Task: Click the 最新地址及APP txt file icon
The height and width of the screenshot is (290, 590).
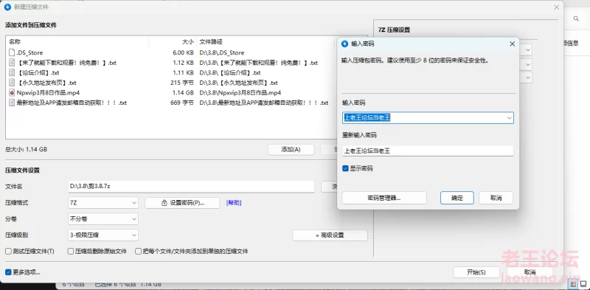Action: (12, 103)
